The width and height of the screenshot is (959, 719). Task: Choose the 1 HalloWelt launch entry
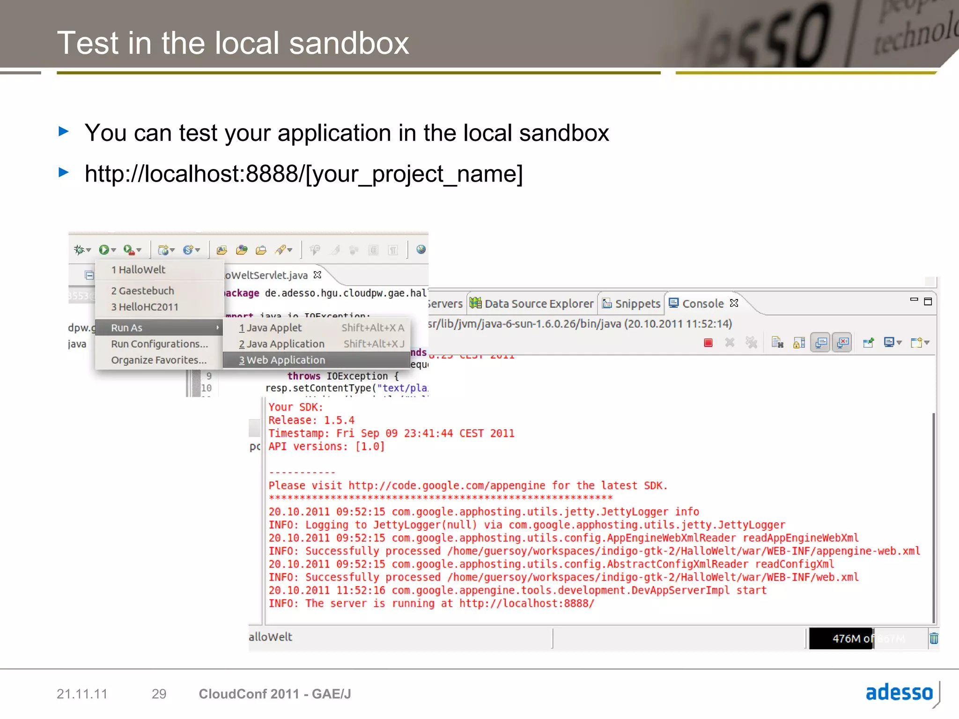138,270
